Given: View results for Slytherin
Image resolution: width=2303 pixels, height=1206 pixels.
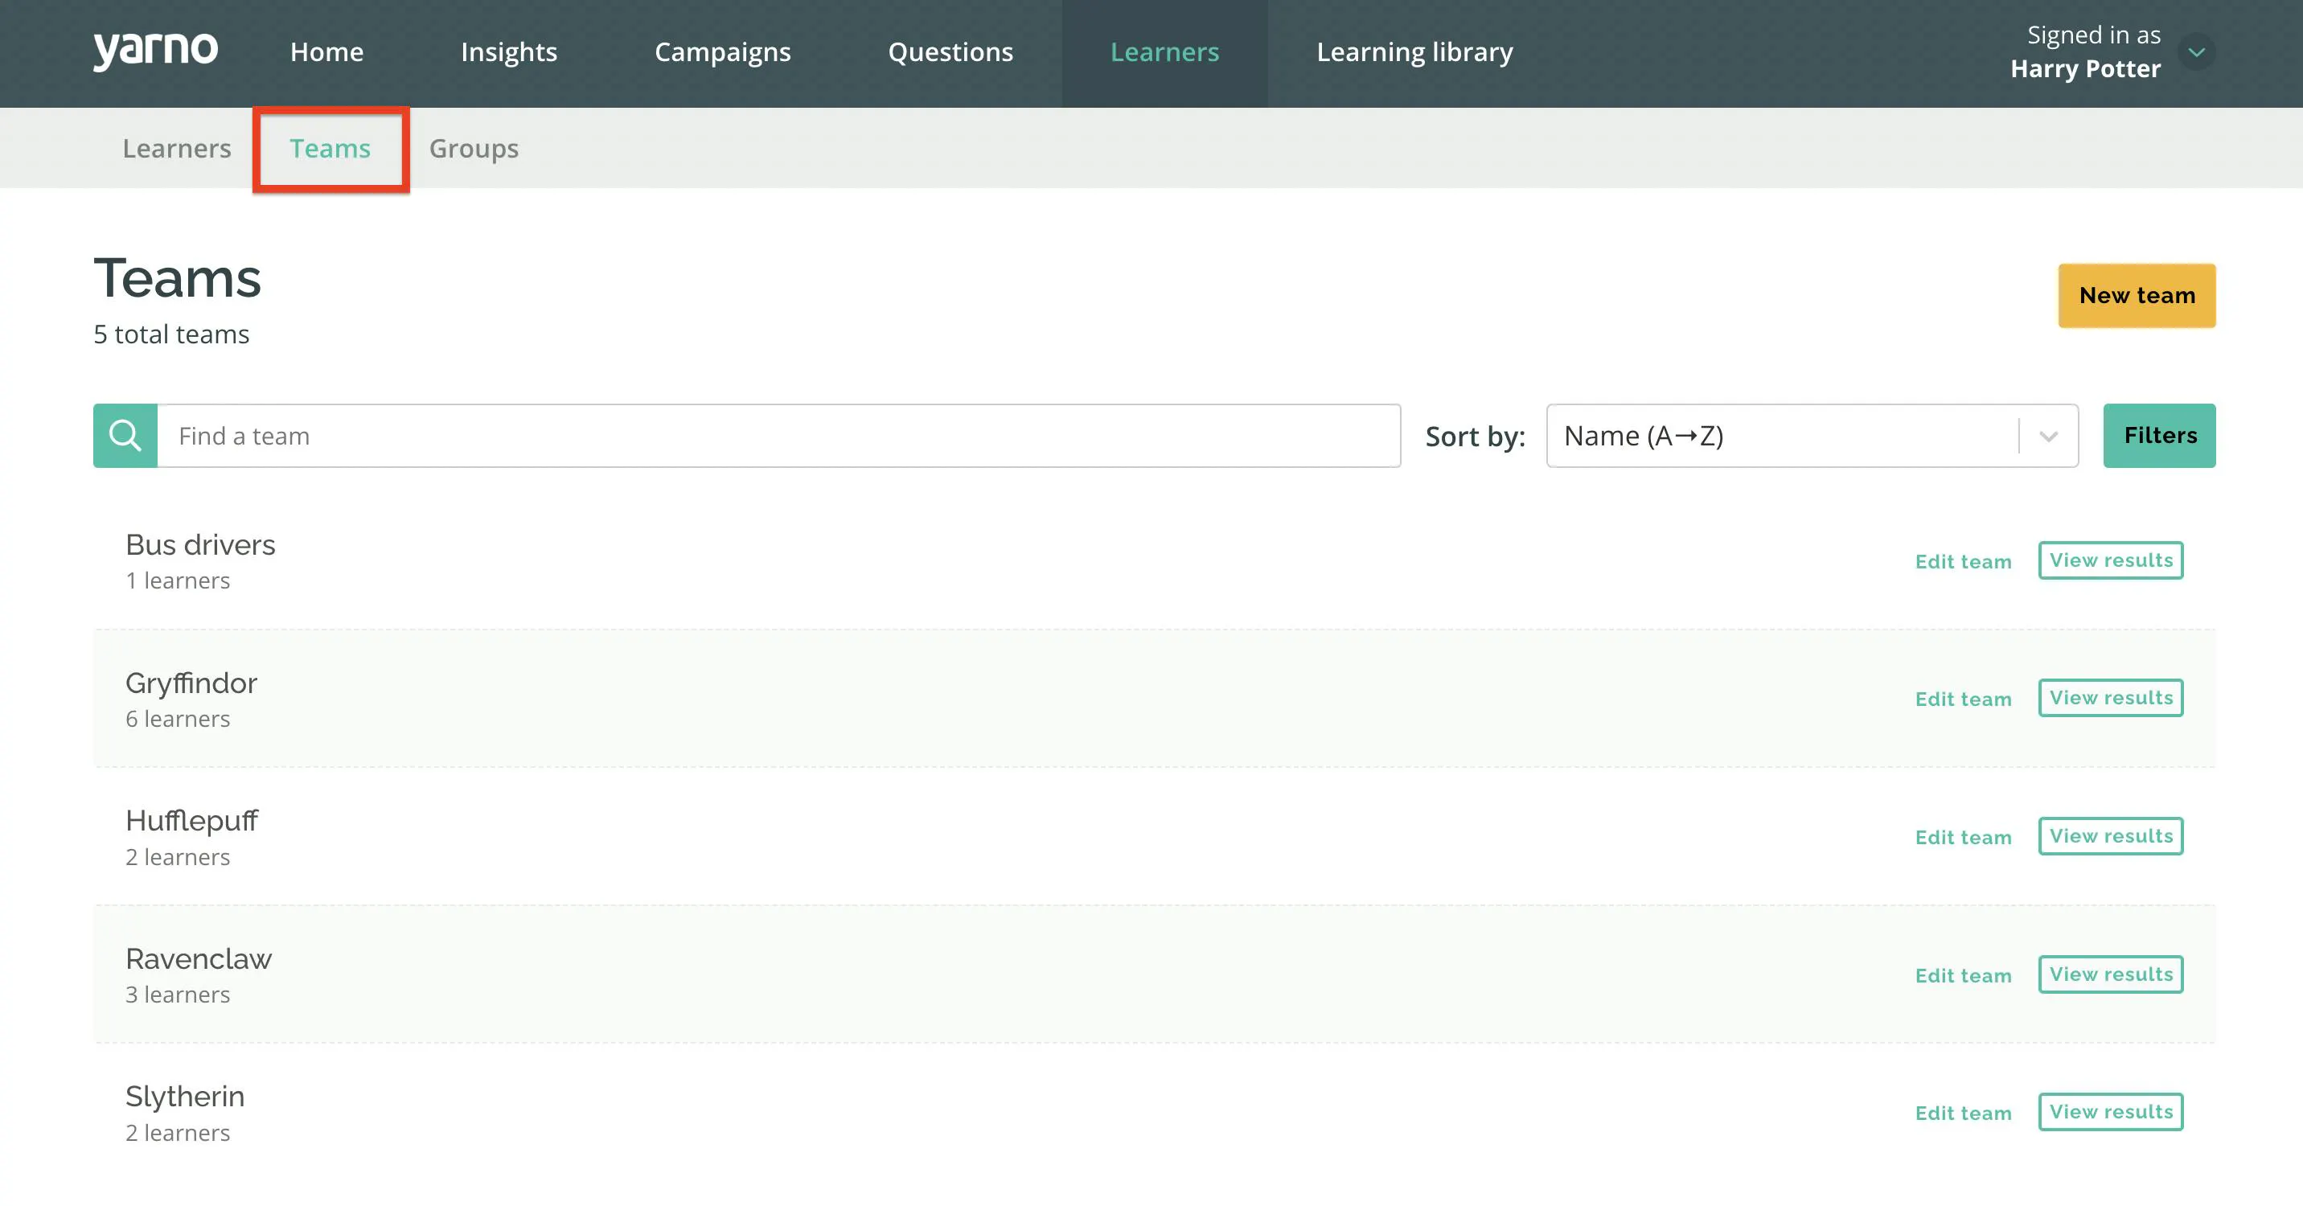Looking at the screenshot, I should (x=2111, y=1112).
